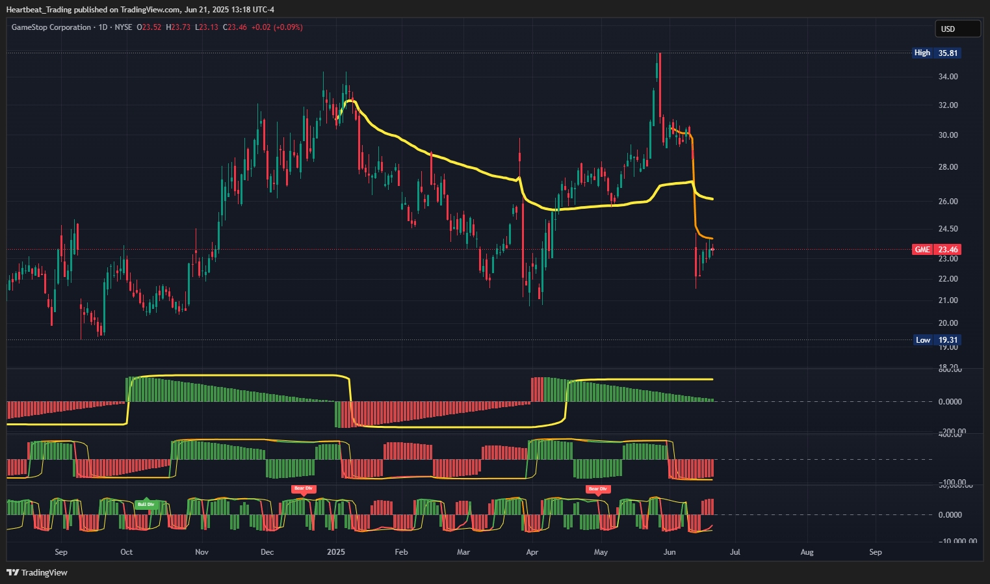Click the low value L23.13
This screenshot has width=990, height=584.
(x=207, y=27)
